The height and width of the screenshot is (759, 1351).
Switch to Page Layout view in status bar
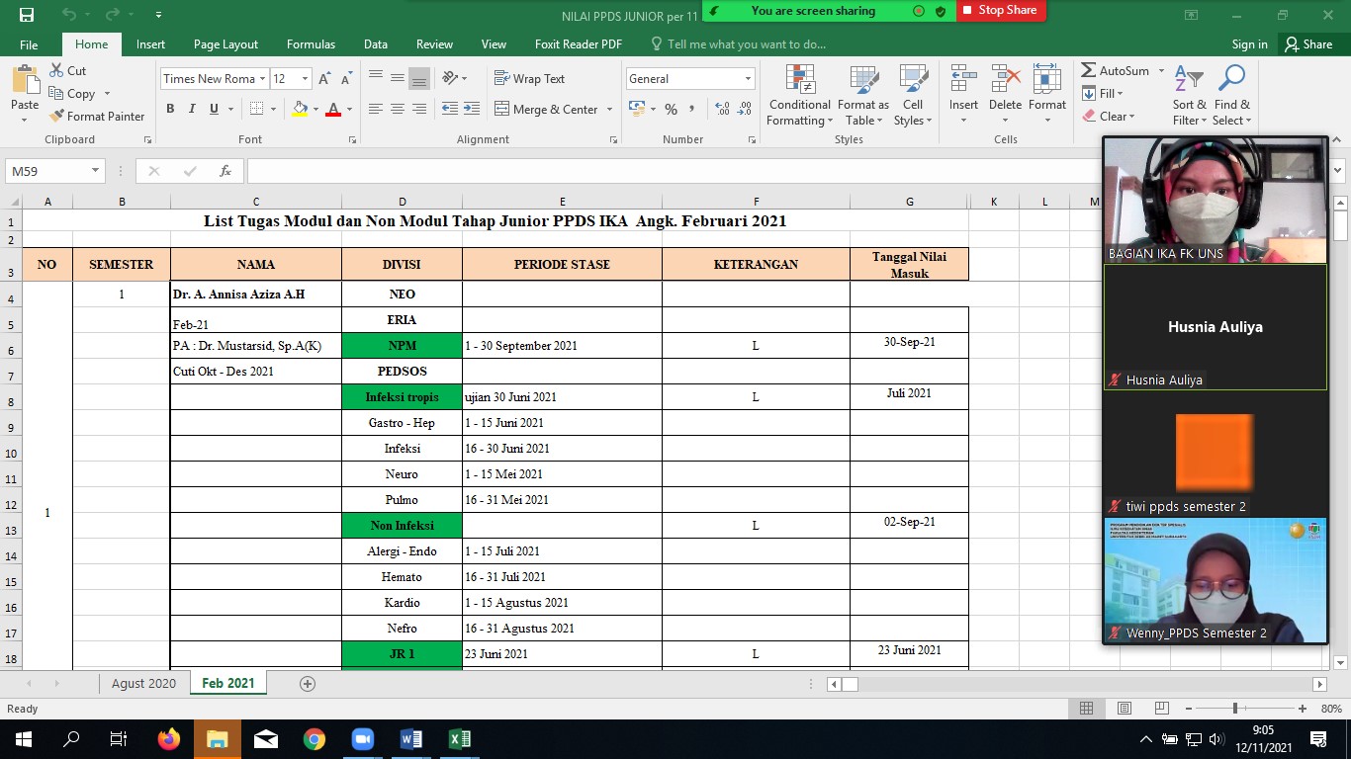[x=1124, y=709]
